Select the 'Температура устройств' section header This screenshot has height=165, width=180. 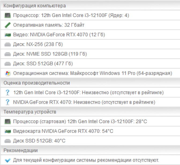(90, 112)
